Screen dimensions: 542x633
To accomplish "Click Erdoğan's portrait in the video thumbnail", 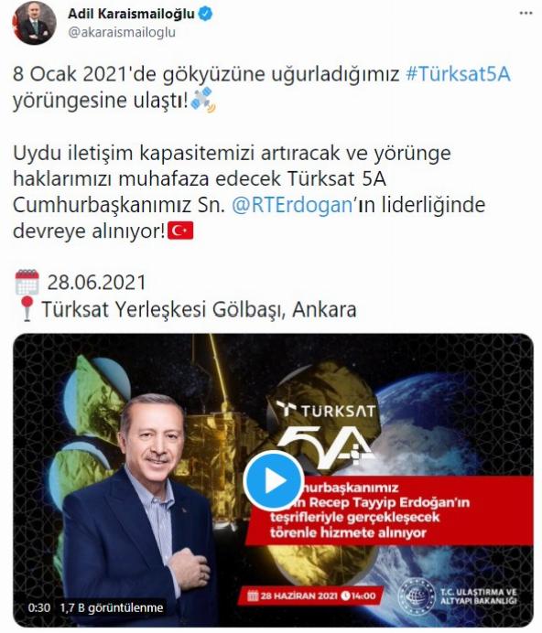I will coord(137,509).
